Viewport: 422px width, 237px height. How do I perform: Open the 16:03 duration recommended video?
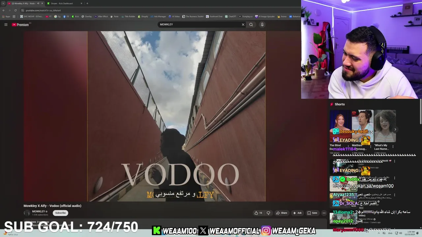pos(344,200)
